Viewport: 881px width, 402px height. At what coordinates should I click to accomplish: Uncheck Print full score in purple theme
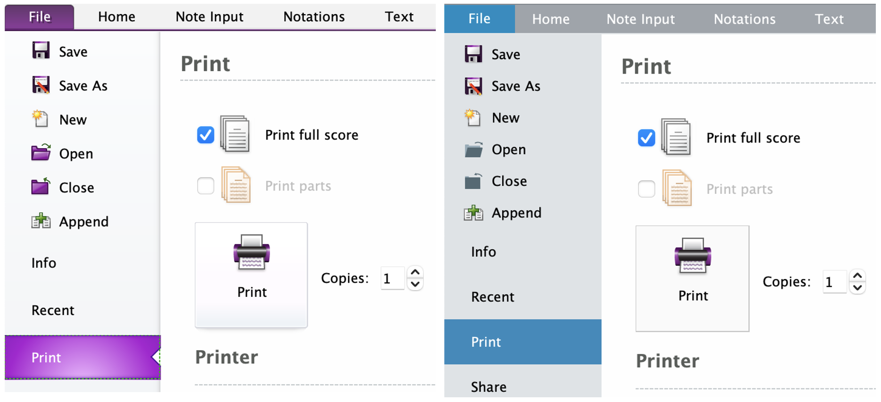tap(206, 135)
